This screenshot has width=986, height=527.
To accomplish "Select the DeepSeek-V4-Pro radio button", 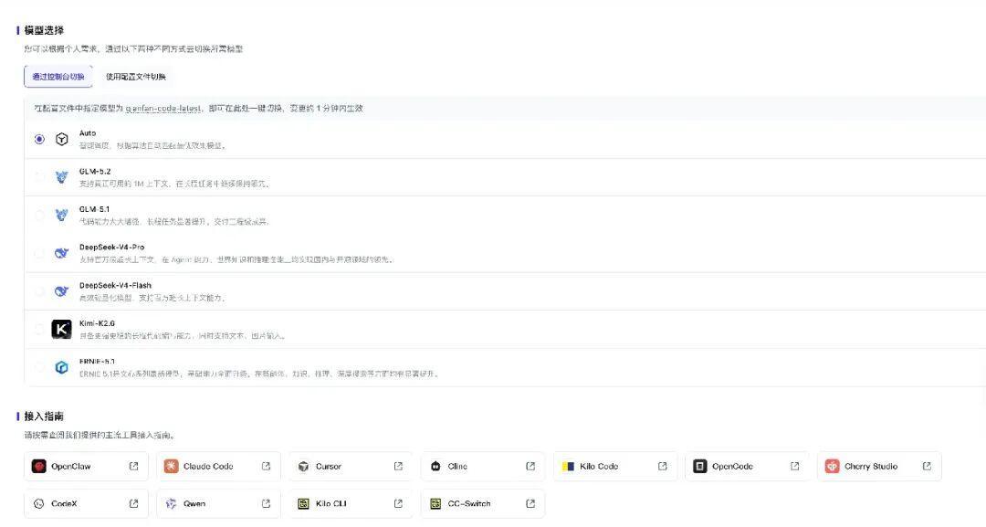I will (39, 253).
